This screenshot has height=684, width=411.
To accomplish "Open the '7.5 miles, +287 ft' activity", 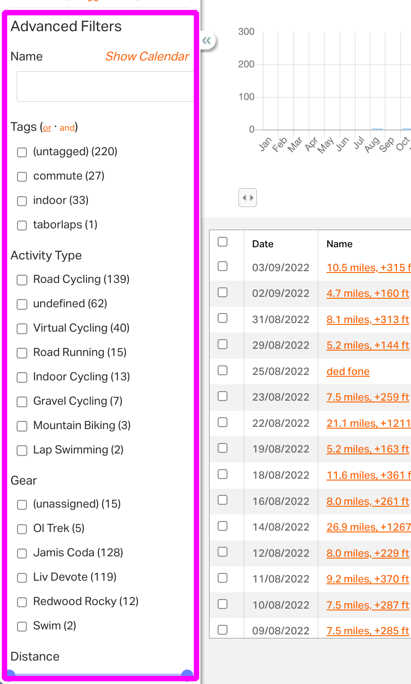I will (368, 605).
